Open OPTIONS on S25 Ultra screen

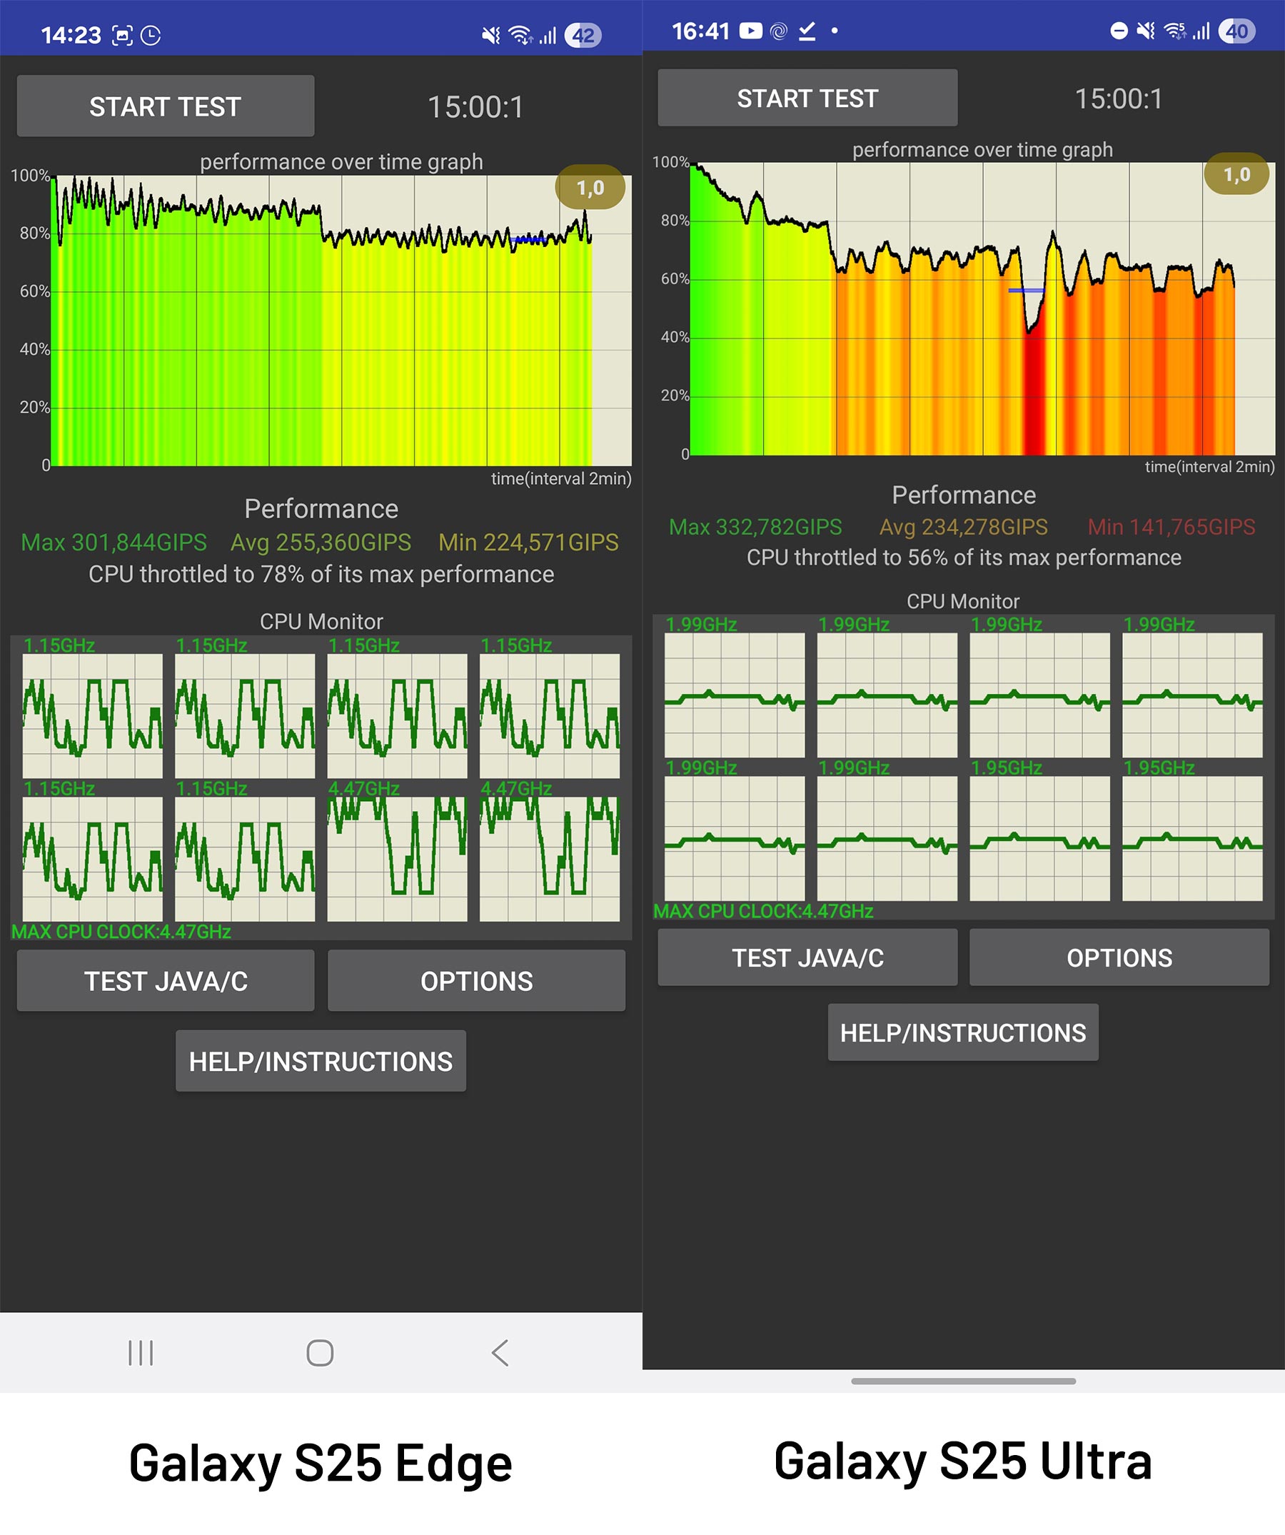click(1119, 957)
